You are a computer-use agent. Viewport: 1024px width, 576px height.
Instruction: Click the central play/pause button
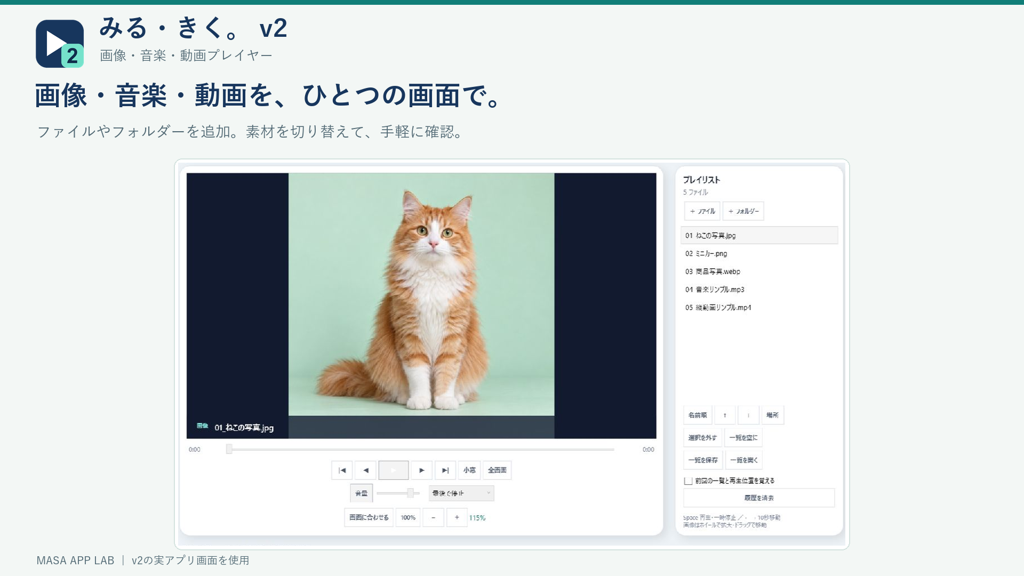coord(394,470)
